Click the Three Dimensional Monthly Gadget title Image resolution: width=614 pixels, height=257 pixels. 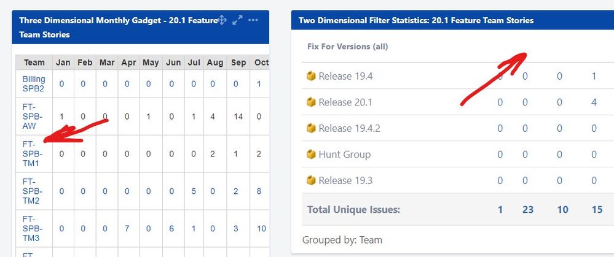point(118,28)
